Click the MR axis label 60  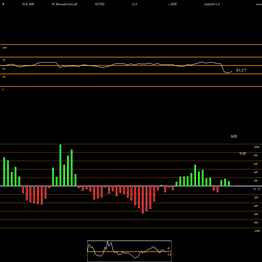click(256, 164)
